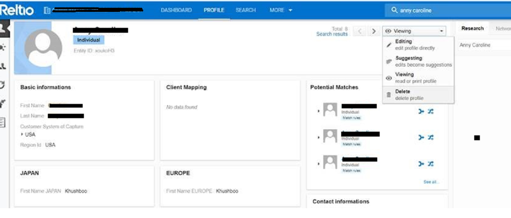Viewport: 511px width, 218px height.
Task: Choose Suggesting mode from the menu
Action: pos(418,61)
